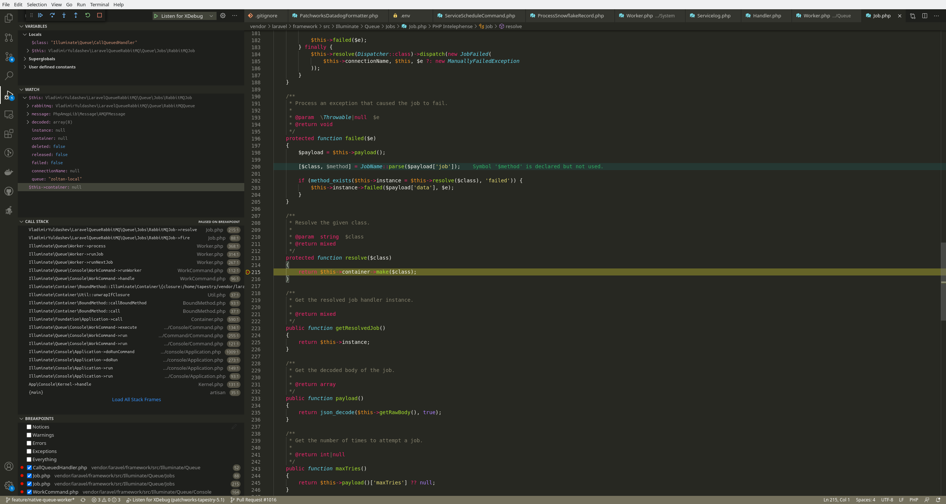
Task: Click the feature/native-queue-worker branch in status bar
Action: (x=40, y=500)
